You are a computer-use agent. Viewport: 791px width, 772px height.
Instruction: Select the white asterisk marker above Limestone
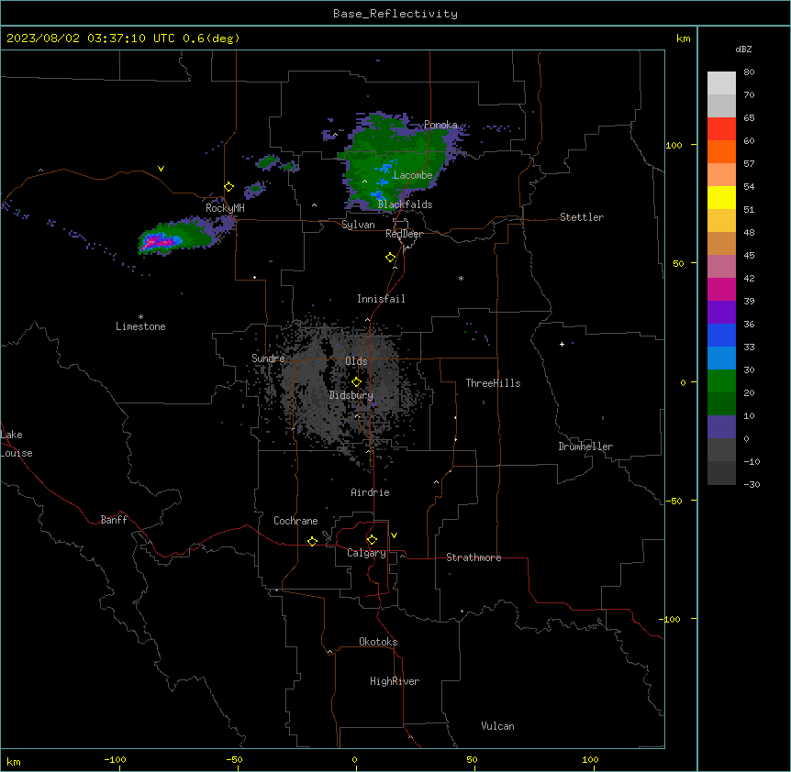pyautogui.click(x=140, y=317)
